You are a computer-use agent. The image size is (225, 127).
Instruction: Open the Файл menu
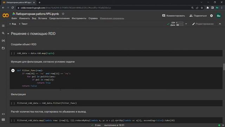click(14, 18)
